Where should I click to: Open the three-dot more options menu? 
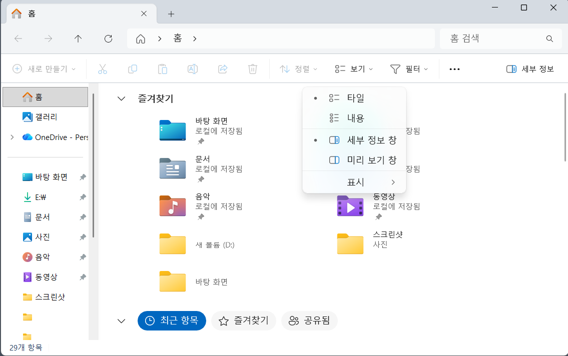coord(454,69)
